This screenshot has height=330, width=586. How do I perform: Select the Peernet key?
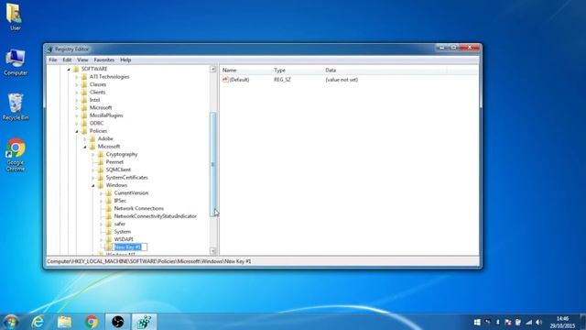114,162
